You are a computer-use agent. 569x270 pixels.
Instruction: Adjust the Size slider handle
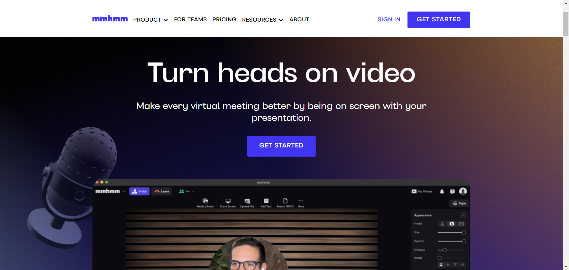[x=464, y=232]
